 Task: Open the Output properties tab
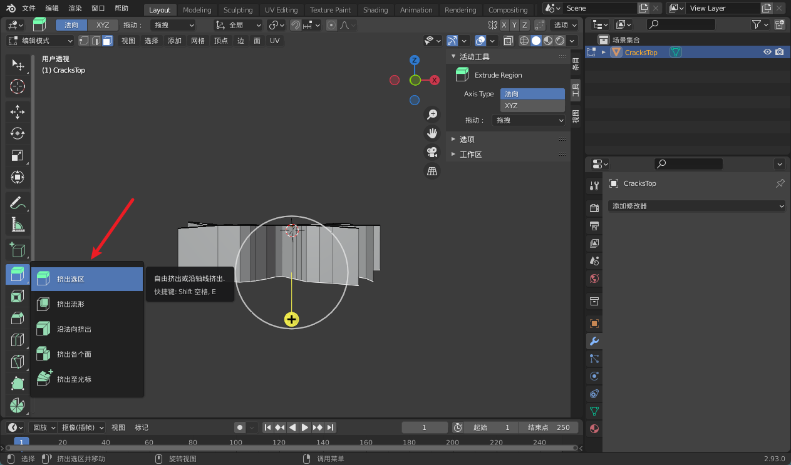click(x=594, y=225)
